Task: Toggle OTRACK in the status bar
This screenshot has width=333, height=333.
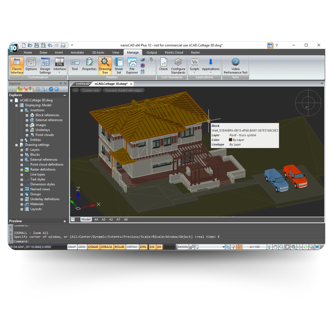Action: 106,247
